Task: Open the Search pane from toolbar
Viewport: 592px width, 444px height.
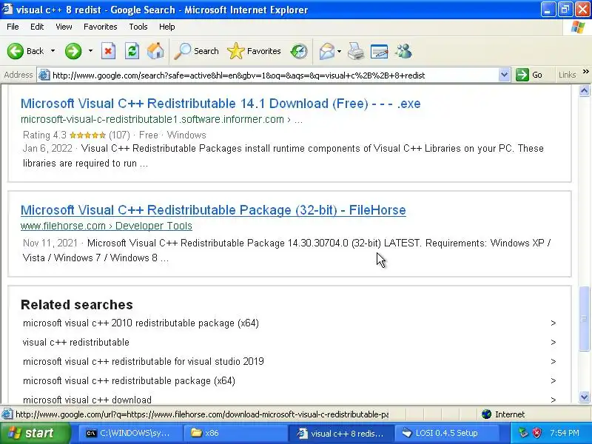Action: pos(196,51)
